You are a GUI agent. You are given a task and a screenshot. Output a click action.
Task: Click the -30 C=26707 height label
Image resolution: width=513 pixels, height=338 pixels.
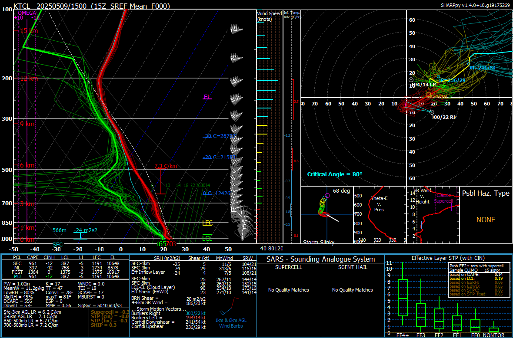[219, 136]
